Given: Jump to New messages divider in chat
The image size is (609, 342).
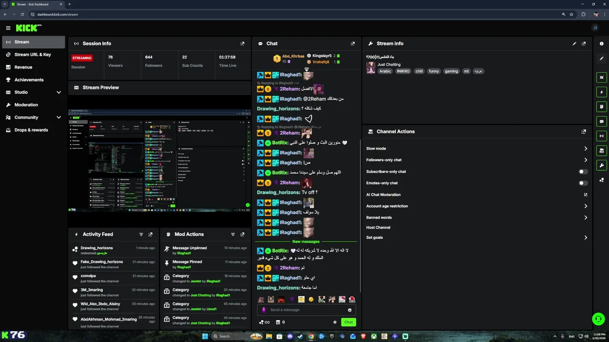Looking at the screenshot, I should coord(306,242).
